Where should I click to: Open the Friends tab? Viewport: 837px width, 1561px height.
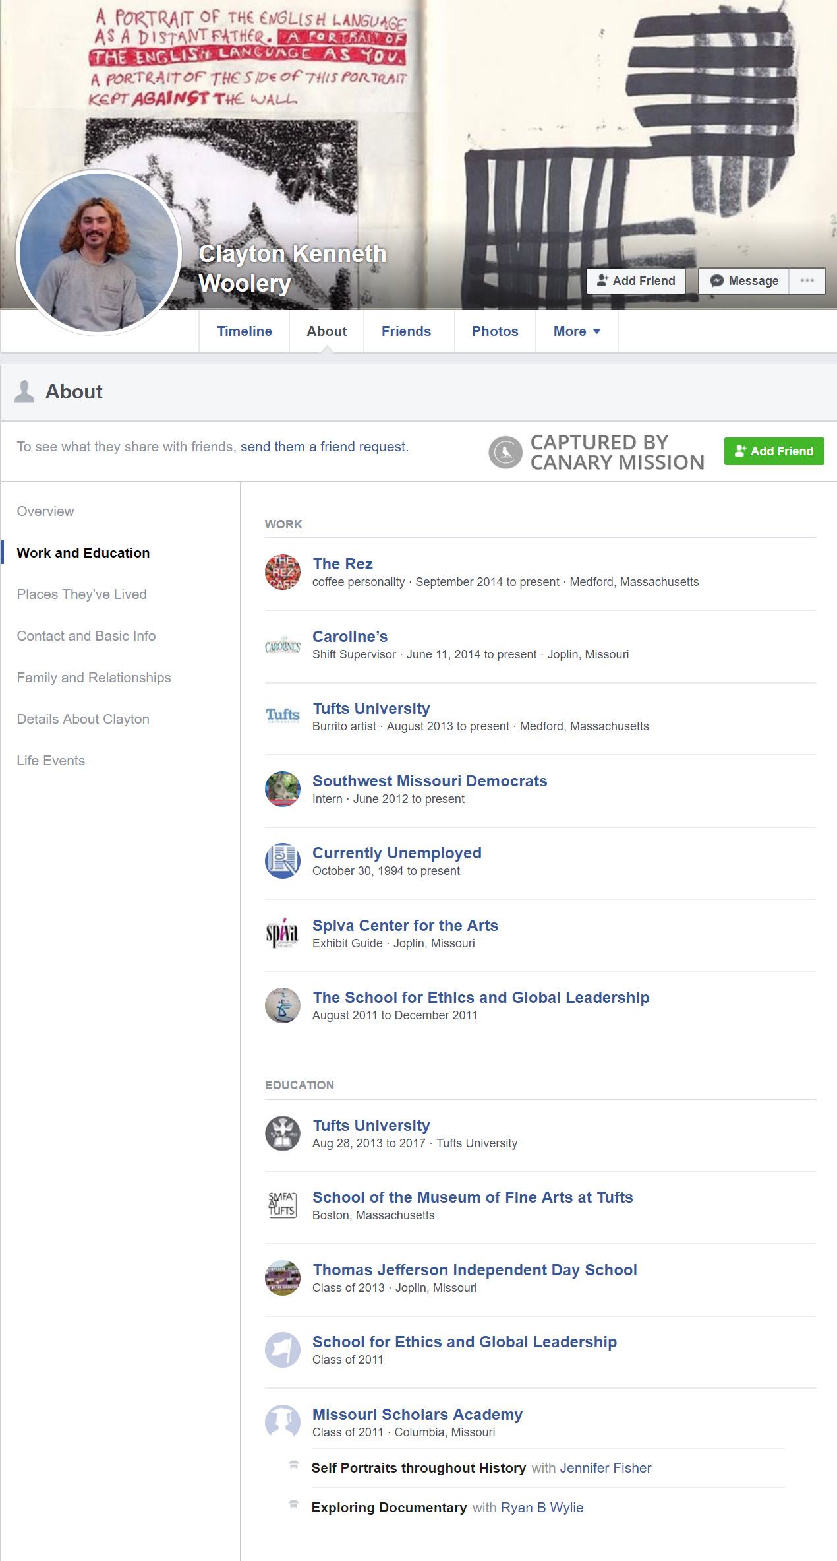406,331
